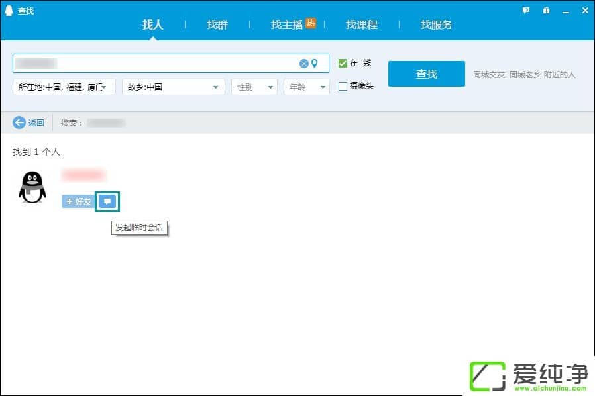Screen dimensions: 595x396
Task: Click inside the search input field
Action: [x=166, y=64]
